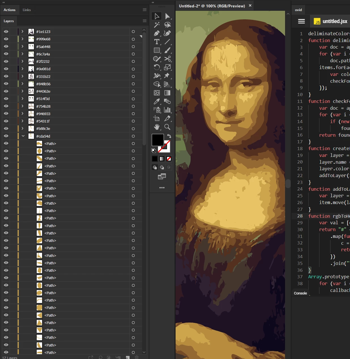The height and width of the screenshot is (359, 350).
Task: Select the Hand tool
Action: [x=157, y=127]
